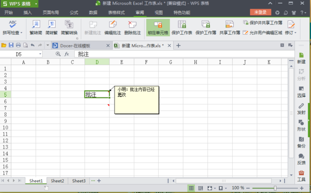The height and width of the screenshot is (193, 311).
Task: Expand the quick access toolbar dropdown arrow
Action: point(48,46)
